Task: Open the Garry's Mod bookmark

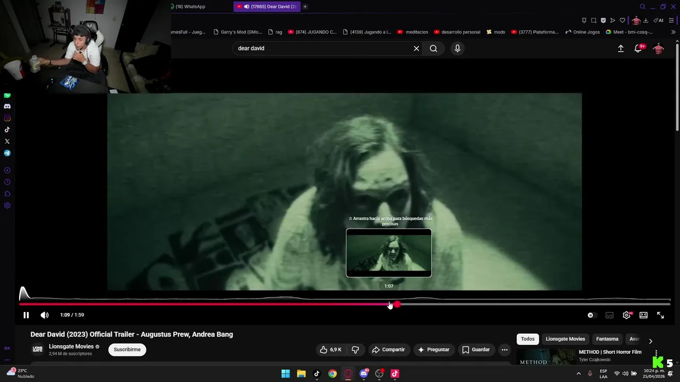Action: pos(237,32)
